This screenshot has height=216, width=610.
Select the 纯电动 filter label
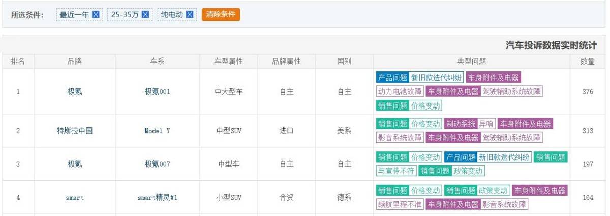coord(173,15)
